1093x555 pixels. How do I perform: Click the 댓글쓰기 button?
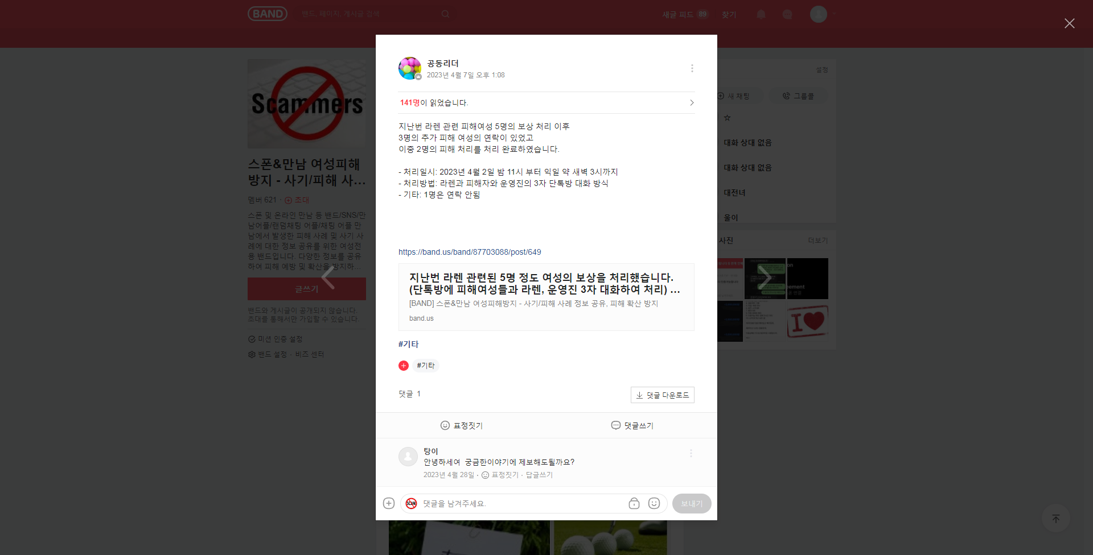pyautogui.click(x=632, y=425)
